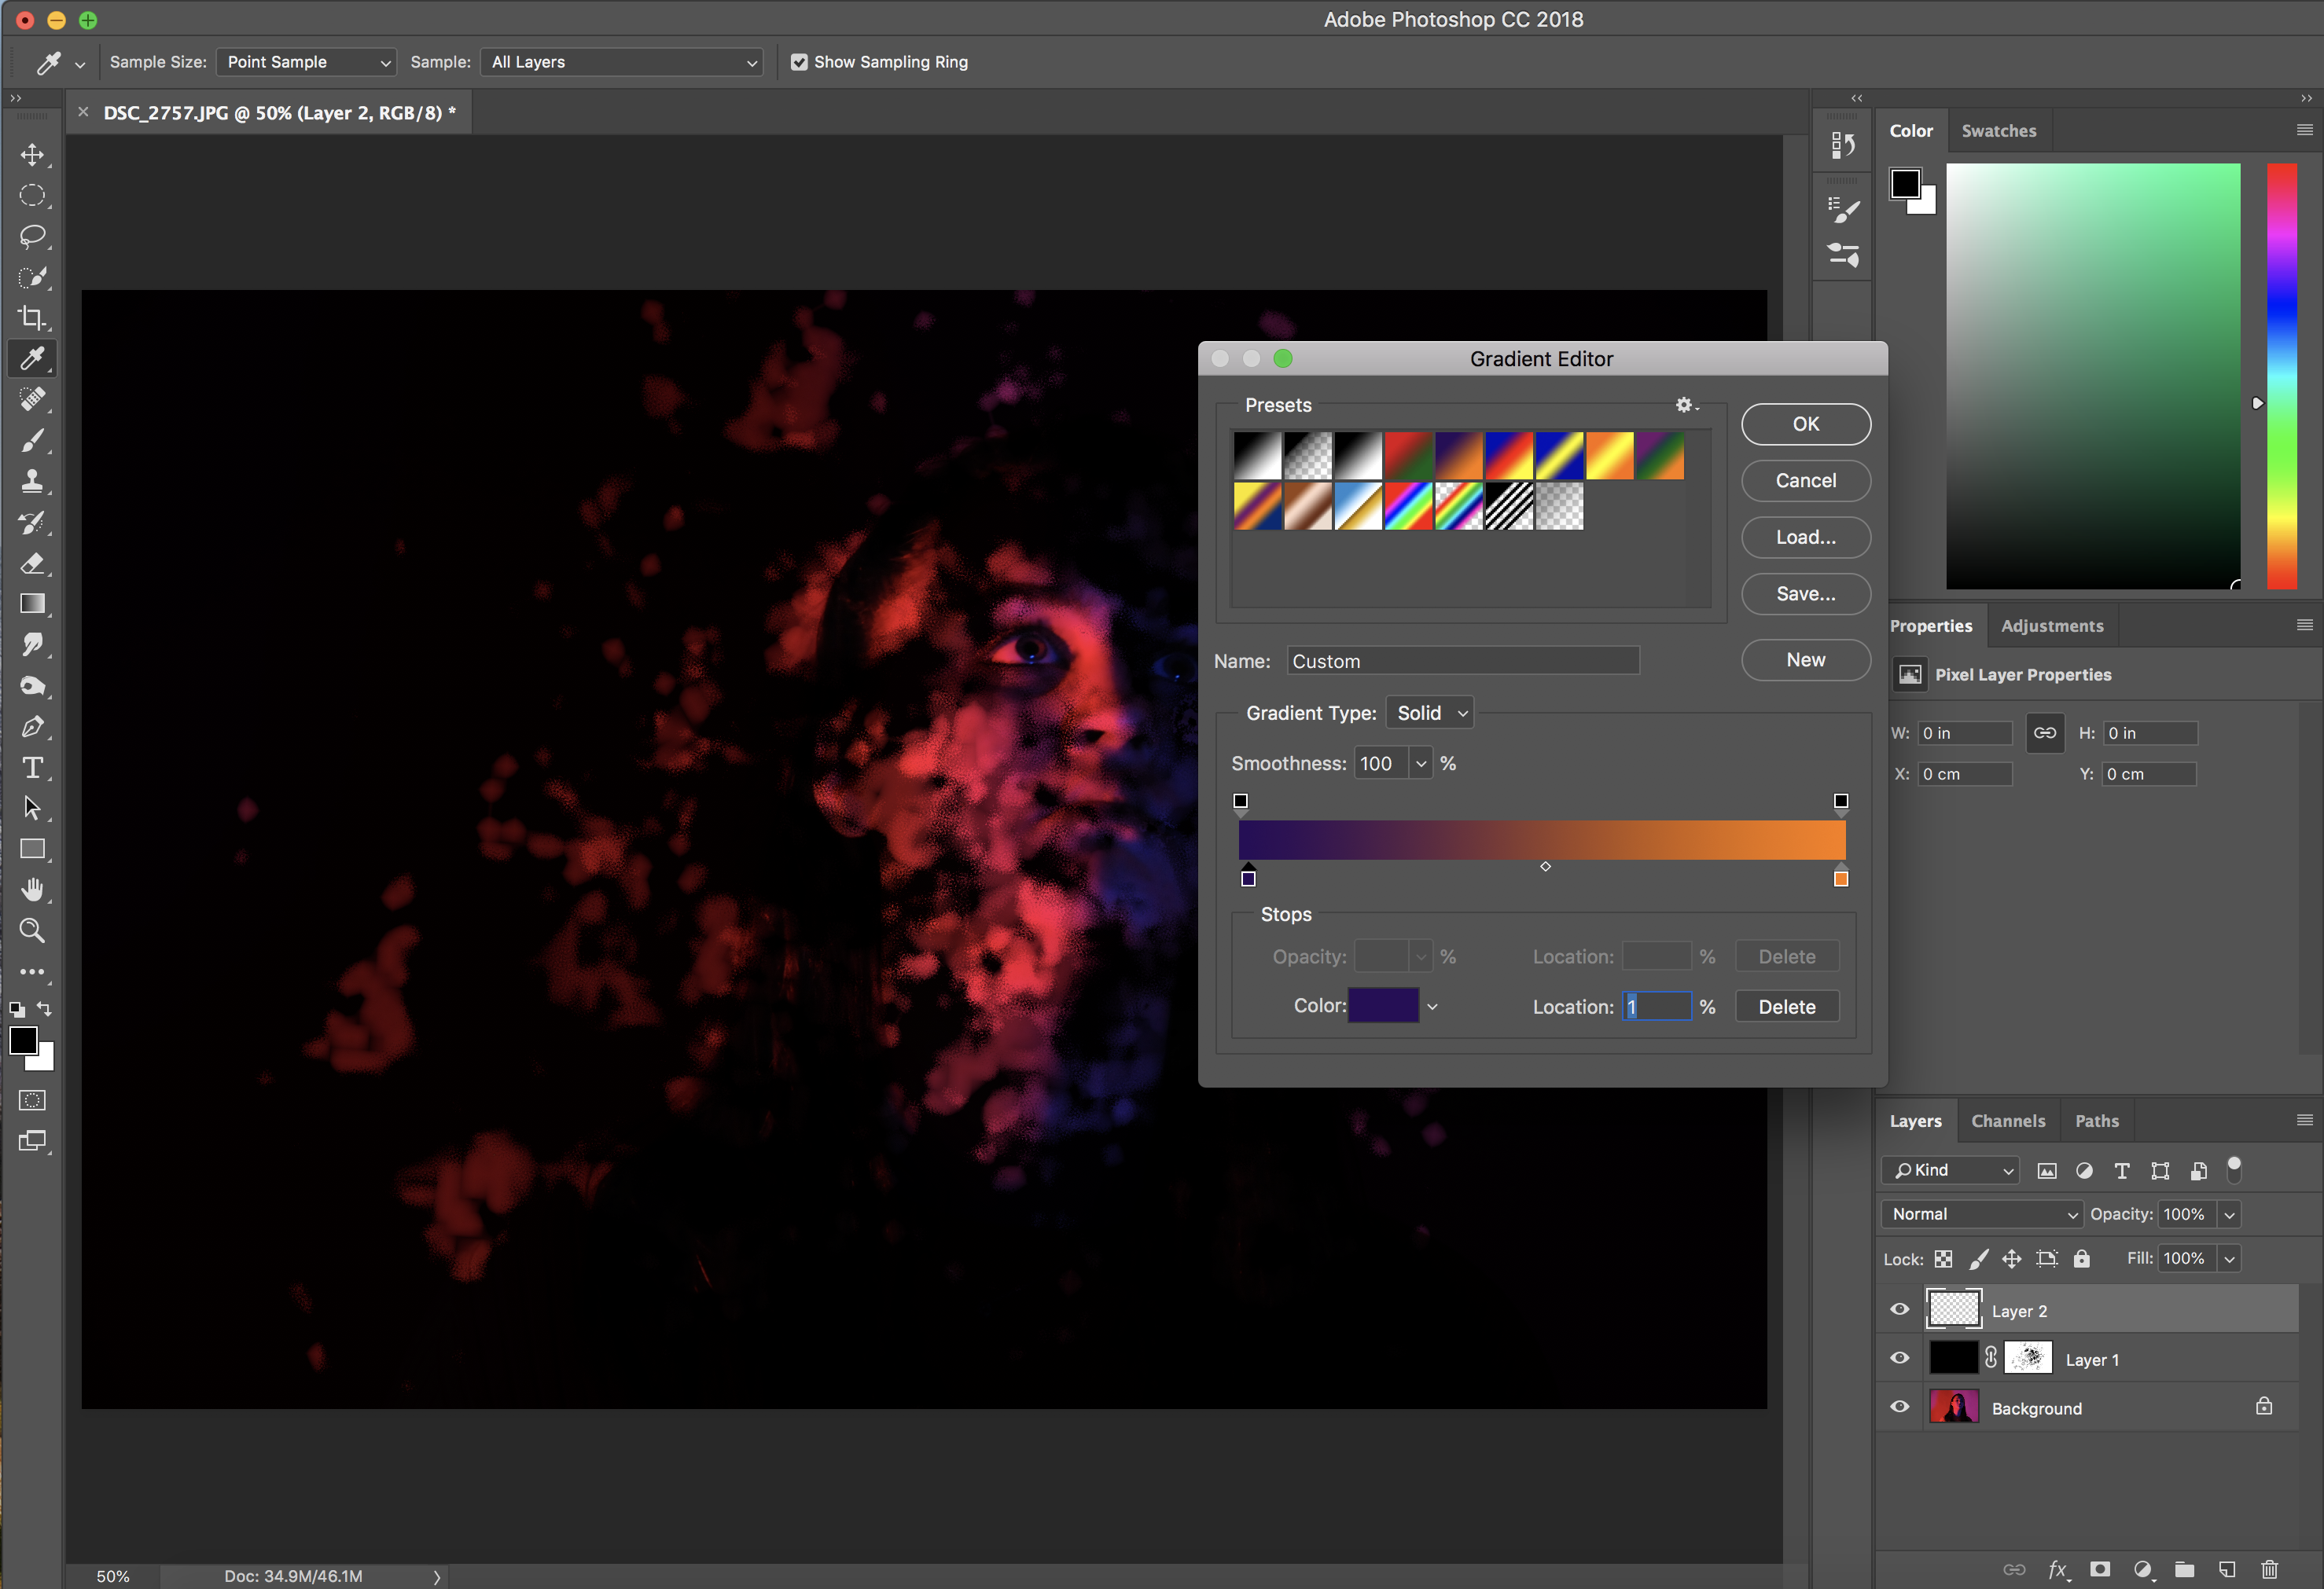Click the trash icon in the Layers panel
Screen dimensions: 2324x1589
pyautogui.click(x=2269, y=1569)
